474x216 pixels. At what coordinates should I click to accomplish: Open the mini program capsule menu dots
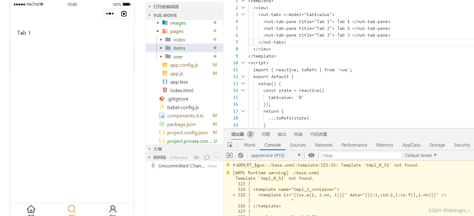[110, 14]
